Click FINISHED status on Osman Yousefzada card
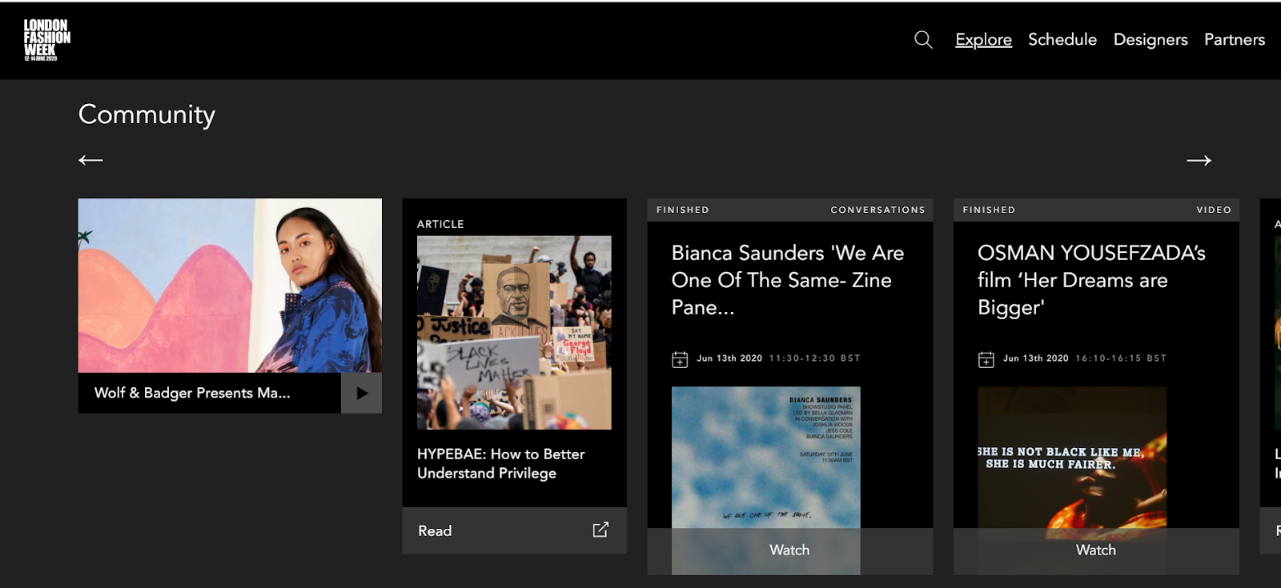 point(989,210)
